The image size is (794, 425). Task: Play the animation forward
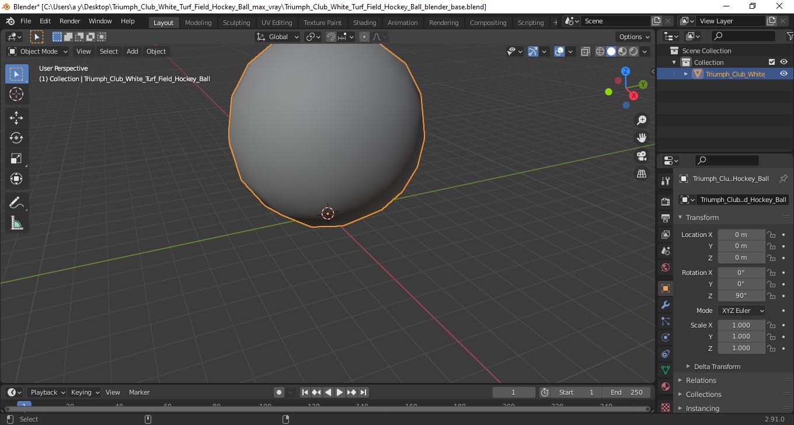340,392
